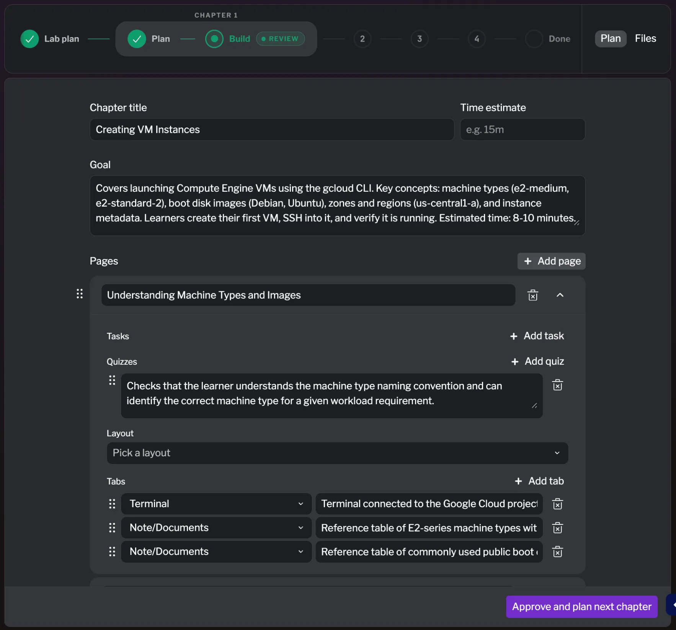Image resolution: width=676 pixels, height=630 pixels.
Task: Grab the drag handle next to the quiz description
Action: point(112,380)
